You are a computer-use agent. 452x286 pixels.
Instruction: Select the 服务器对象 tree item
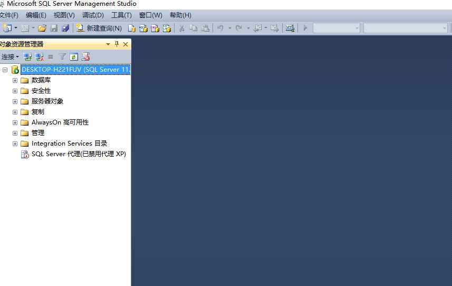47,101
